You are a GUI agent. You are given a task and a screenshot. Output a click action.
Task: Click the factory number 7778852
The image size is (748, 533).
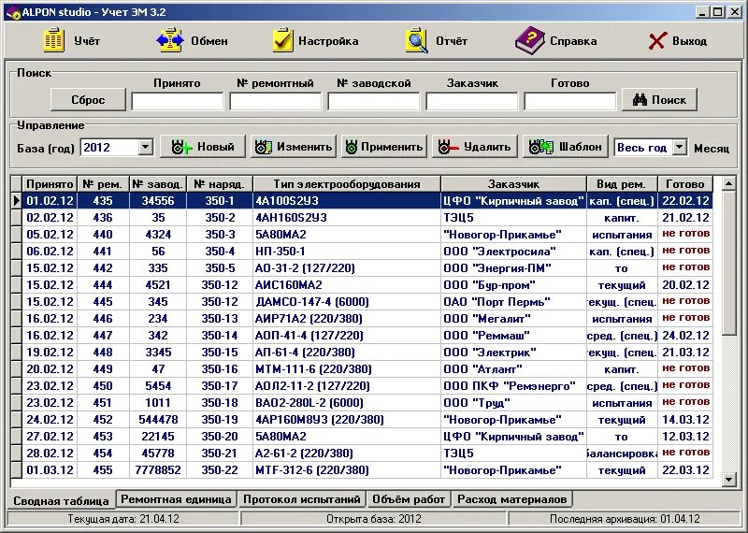pos(158,470)
